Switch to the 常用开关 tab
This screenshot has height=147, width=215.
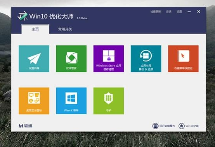65,29
